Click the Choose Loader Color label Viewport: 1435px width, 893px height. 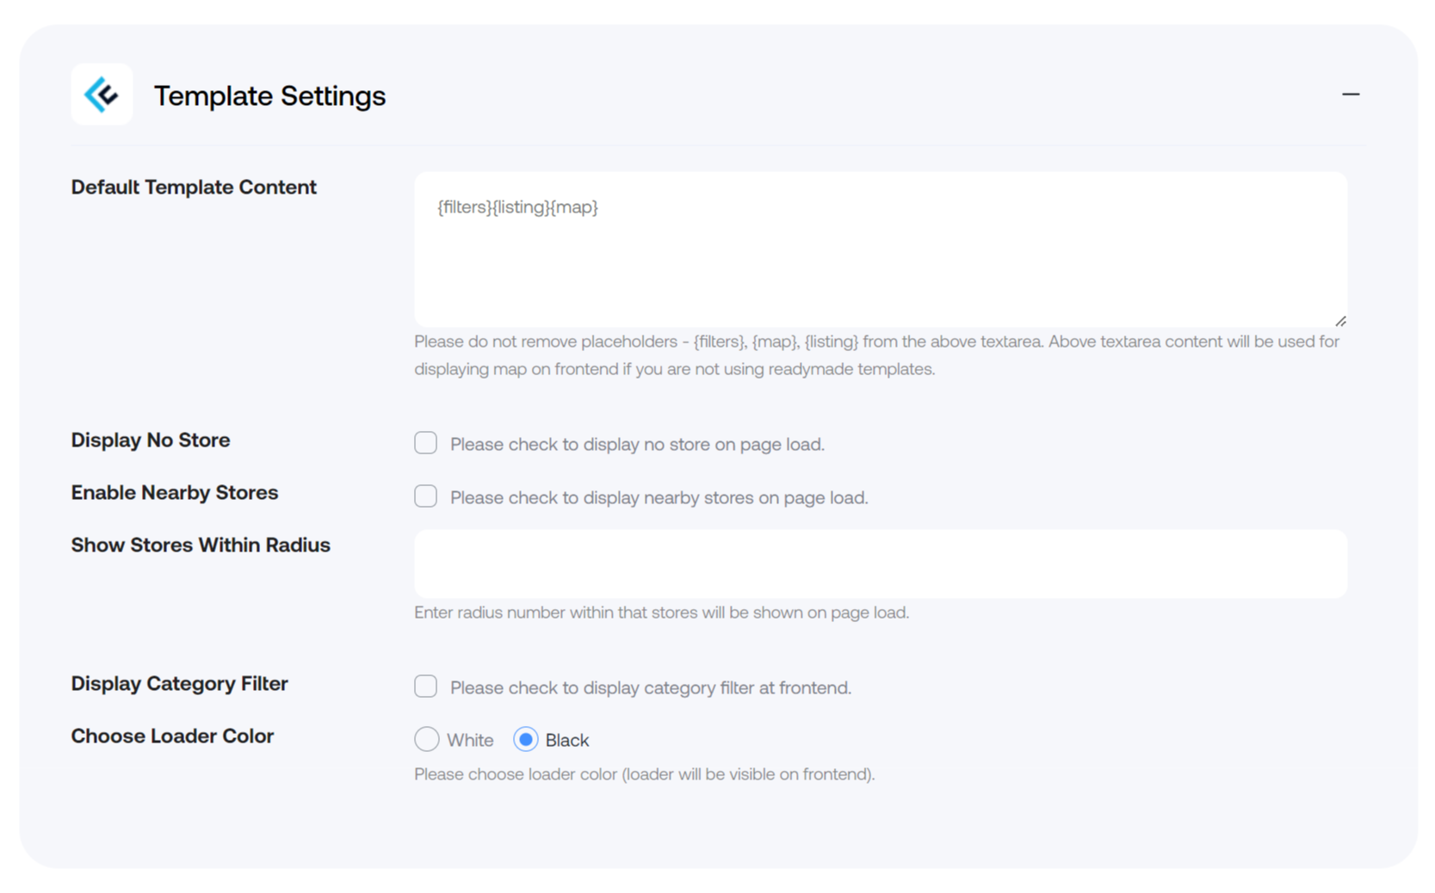pyautogui.click(x=172, y=736)
